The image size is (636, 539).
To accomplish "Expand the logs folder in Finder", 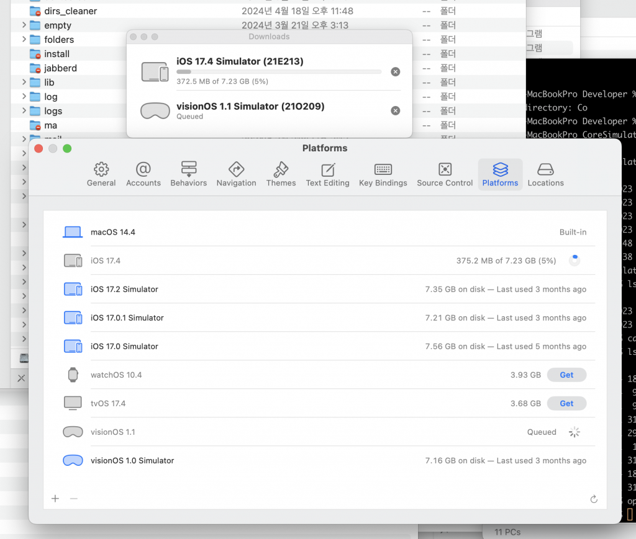I will 24,110.
